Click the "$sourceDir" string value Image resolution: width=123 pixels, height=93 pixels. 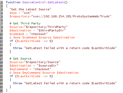[x=48, y=66]
